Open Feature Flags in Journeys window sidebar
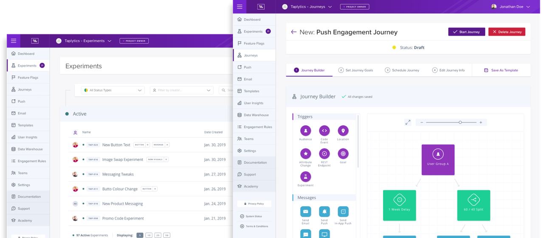 click(254, 43)
